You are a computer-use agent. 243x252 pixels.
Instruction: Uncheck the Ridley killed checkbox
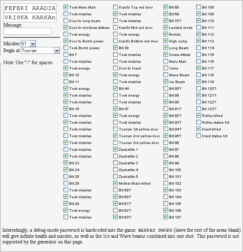[199, 115]
